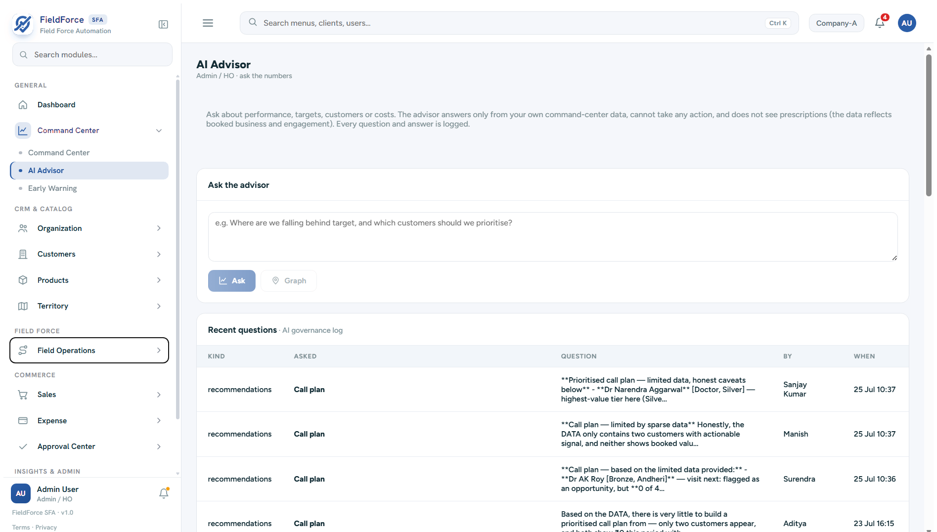
Task: Expand the Customers menu chevron
Action: pyautogui.click(x=159, y=254)
